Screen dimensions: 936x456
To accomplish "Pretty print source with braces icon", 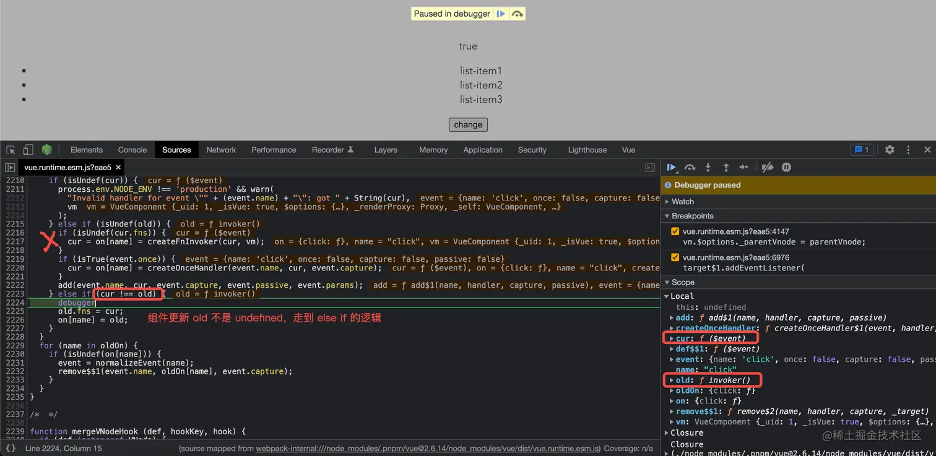I will click(11, 448).
